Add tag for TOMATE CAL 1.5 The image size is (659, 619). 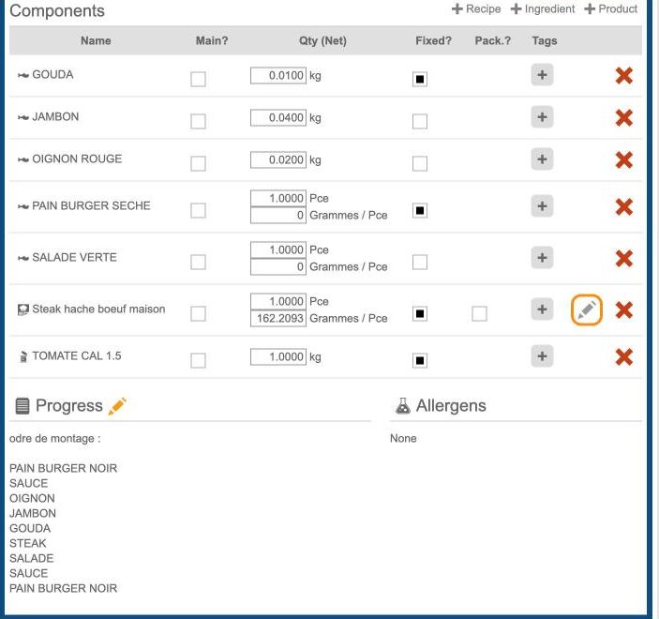(542, 356)
